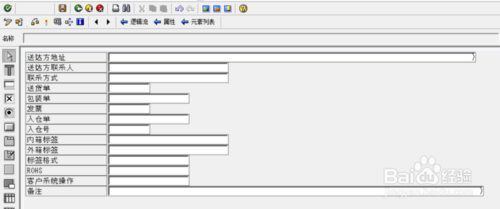Click the input field next to ROHS
This screenshot has width=500, height=209.
(x=149, y=170)
